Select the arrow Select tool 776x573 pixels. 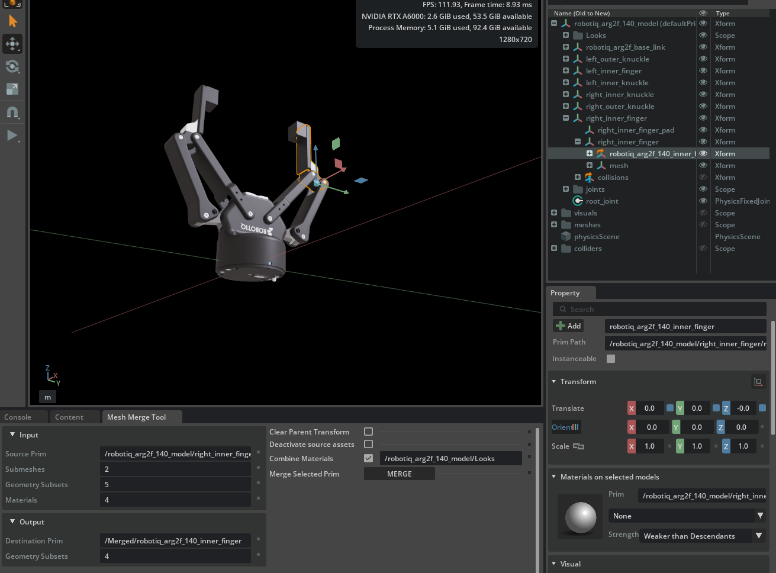point(12,21)
